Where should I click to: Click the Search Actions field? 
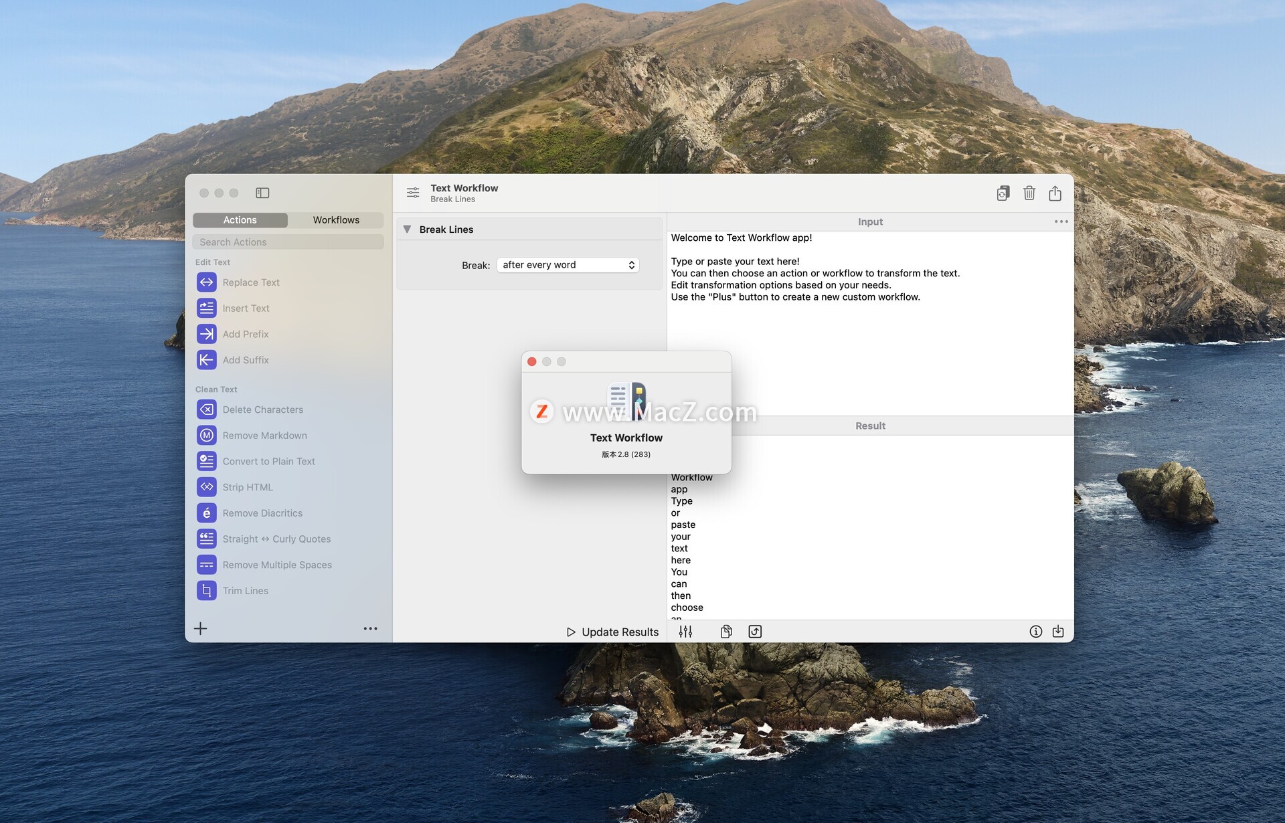point(288,242)
